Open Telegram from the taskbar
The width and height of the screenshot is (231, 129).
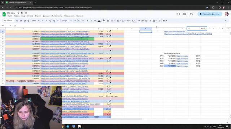pos(68,126)
